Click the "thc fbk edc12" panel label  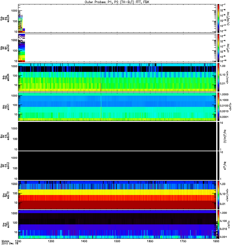[x=6, y=195]
